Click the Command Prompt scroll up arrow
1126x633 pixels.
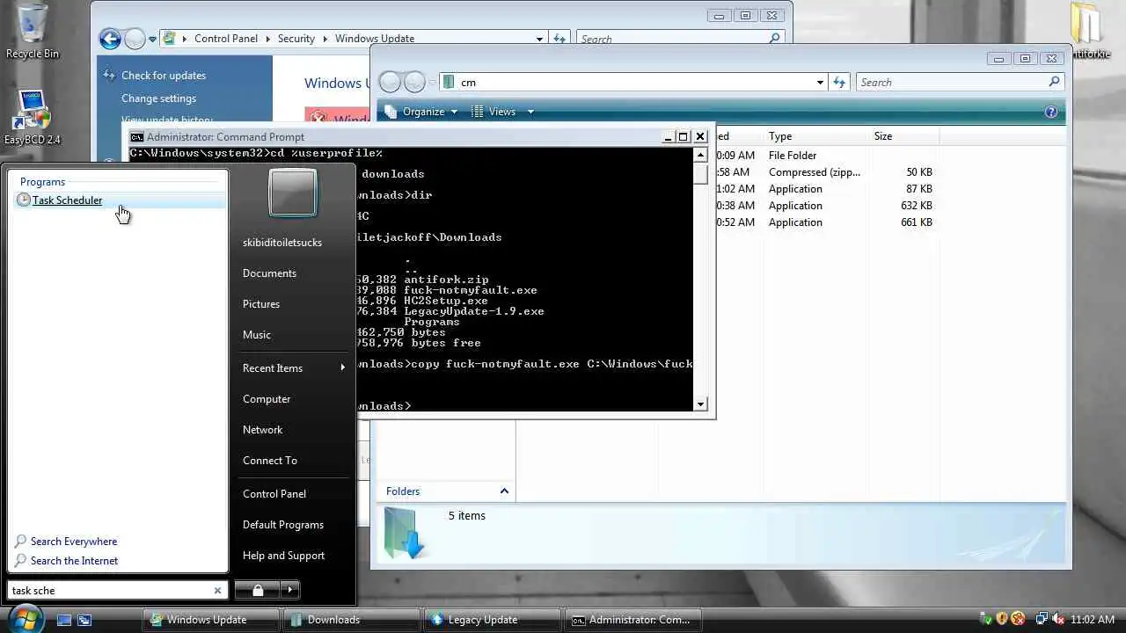(701, 155)
